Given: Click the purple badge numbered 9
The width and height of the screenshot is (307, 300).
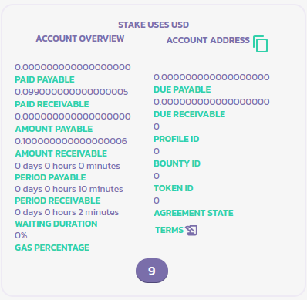Looking at the screenshot, I should click(x=152, y=271).
